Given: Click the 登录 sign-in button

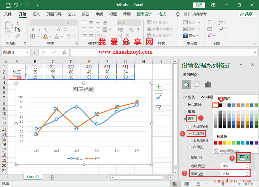Looking at the screenshot, I should 199,5.
